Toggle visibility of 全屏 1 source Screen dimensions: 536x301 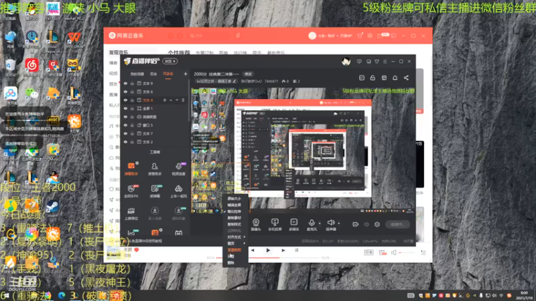coord(125,108)
